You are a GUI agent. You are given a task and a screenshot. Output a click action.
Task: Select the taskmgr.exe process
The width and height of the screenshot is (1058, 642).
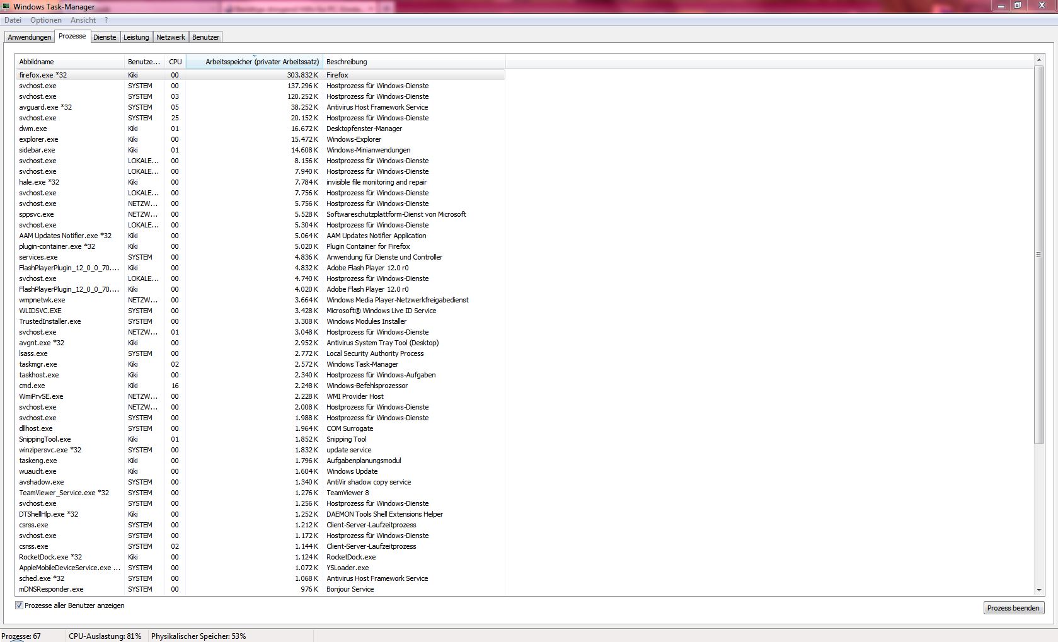(x=260, y=364)
